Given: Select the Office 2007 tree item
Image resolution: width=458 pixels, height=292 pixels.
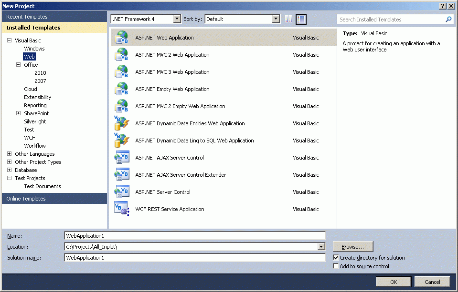Looking at the screenshot, I should pyautogui.click(x=40, y=81).
